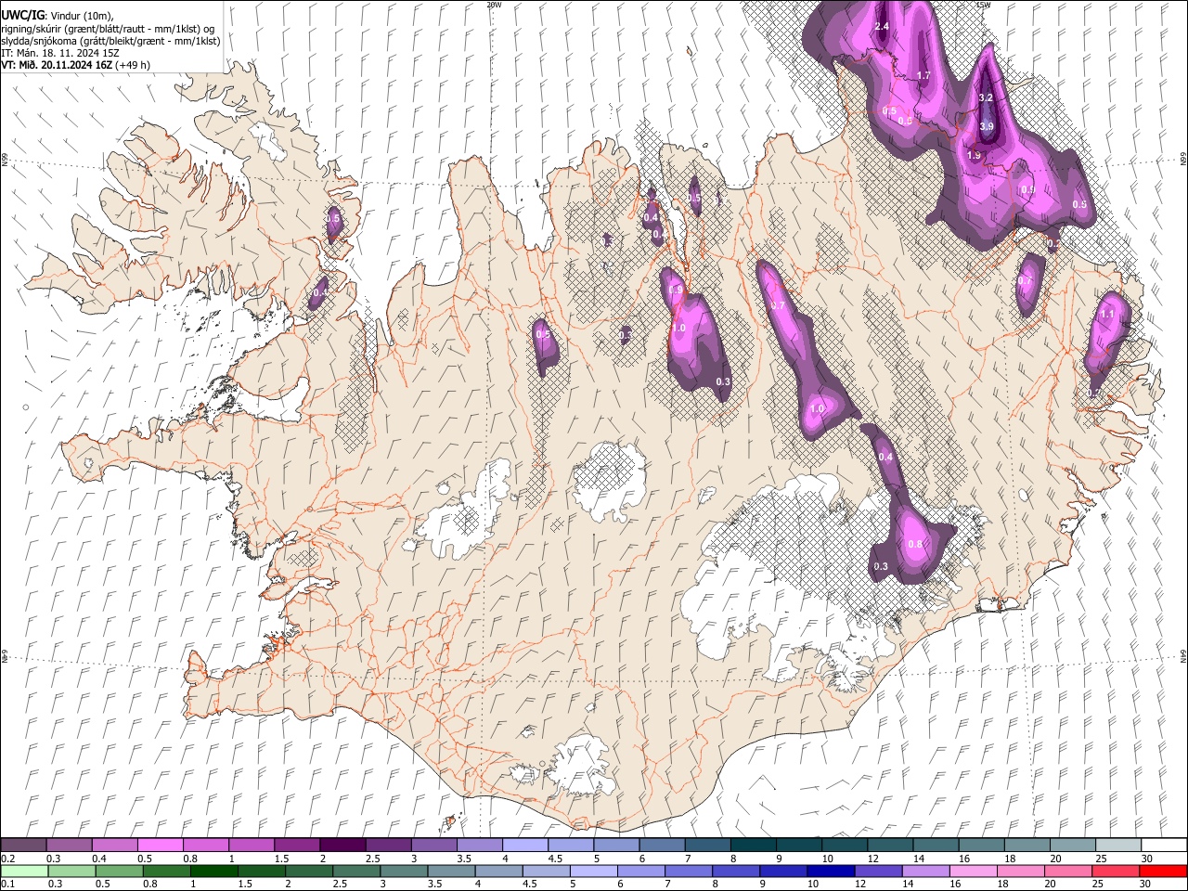Image resolution: width=1188 pixels, height=891 pixels.
Task: Click the 'VT: Mið. 20.11.2024 16Z (+49 h)' line
Action: pyautogui.click(x=76, y=65)
